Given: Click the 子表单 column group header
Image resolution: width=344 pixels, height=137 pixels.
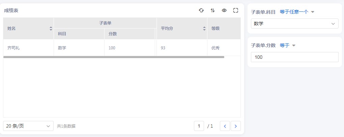Looking at the screenshot, I should point(105,23).
